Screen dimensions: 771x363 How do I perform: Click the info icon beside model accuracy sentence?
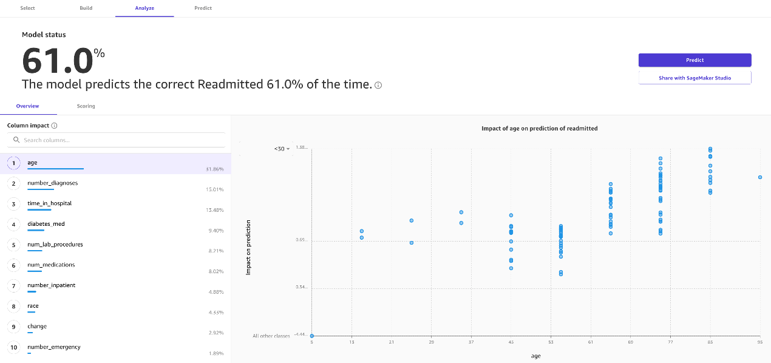(x=378, y=86)
